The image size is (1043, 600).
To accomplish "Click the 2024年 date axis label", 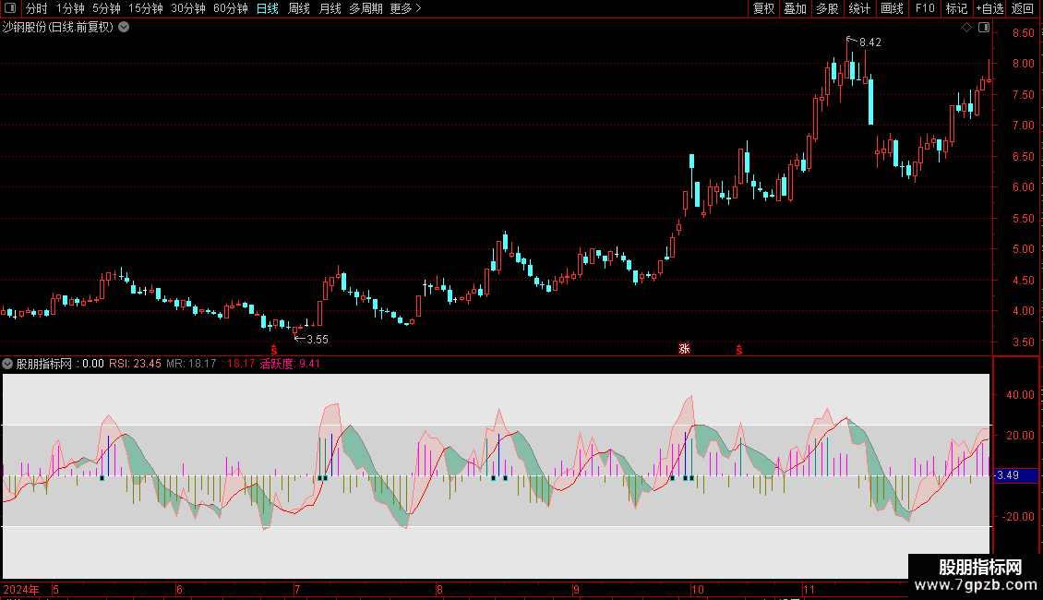I will click(x=20, y=590).
